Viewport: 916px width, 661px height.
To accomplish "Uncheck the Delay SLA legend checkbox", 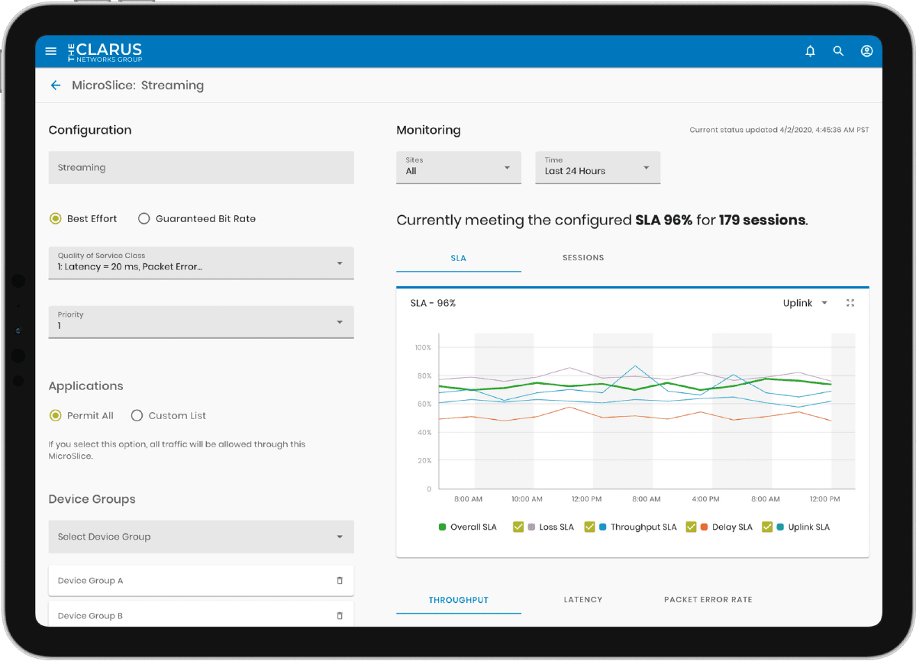I will pos(691,527).
